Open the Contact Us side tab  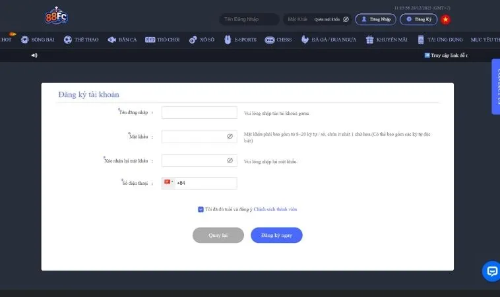coord(496,86)
